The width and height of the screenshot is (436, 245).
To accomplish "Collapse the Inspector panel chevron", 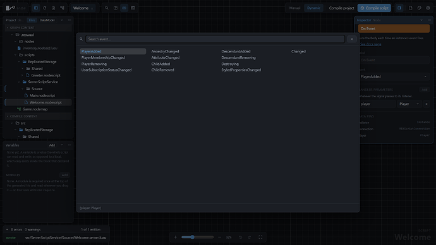I will (421, 20).
